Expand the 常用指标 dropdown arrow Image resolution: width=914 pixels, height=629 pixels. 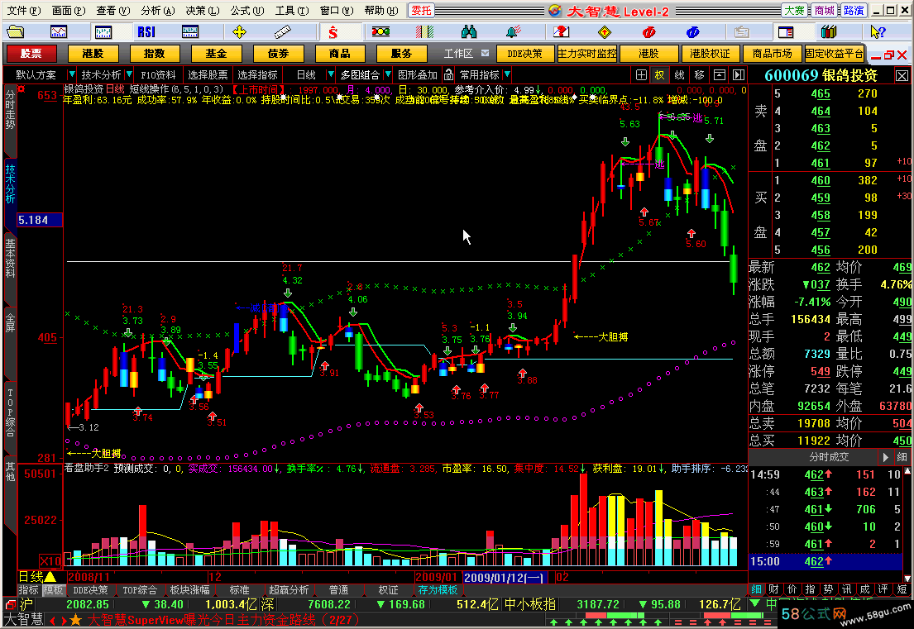click(x=507, y=74)
